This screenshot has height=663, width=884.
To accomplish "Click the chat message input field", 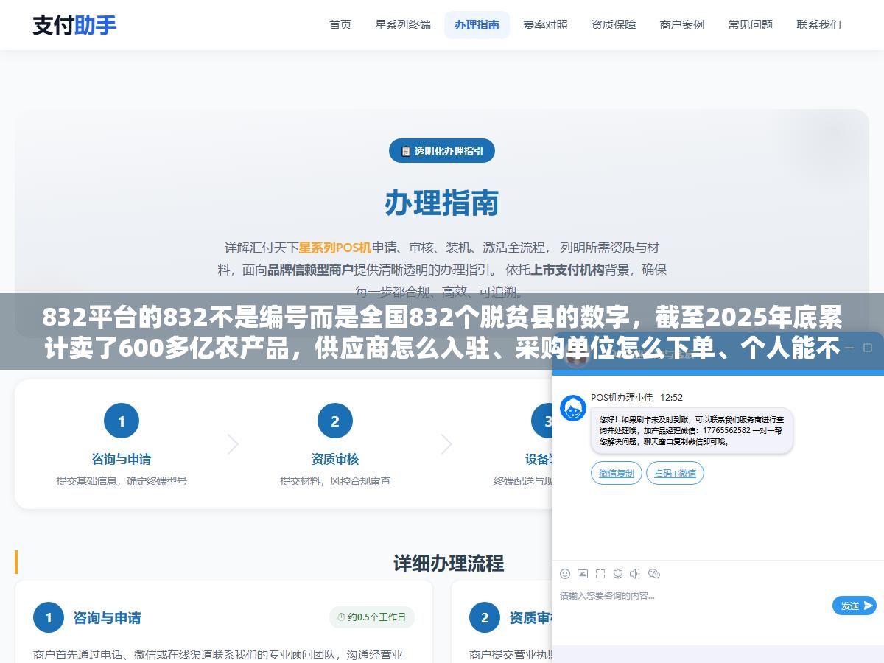I will (x=692, y=606).
